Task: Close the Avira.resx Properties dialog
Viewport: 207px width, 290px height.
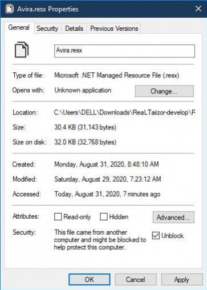Action: pos(198,9)
